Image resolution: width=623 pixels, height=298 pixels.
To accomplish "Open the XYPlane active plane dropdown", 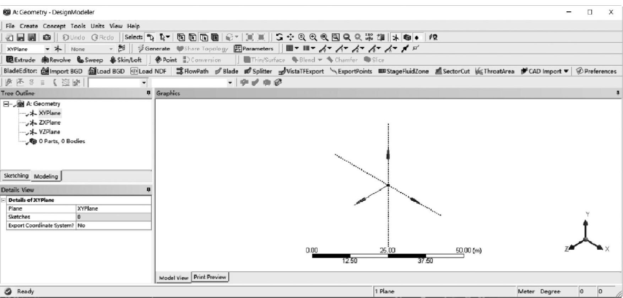I will click(x=47, y=49).
